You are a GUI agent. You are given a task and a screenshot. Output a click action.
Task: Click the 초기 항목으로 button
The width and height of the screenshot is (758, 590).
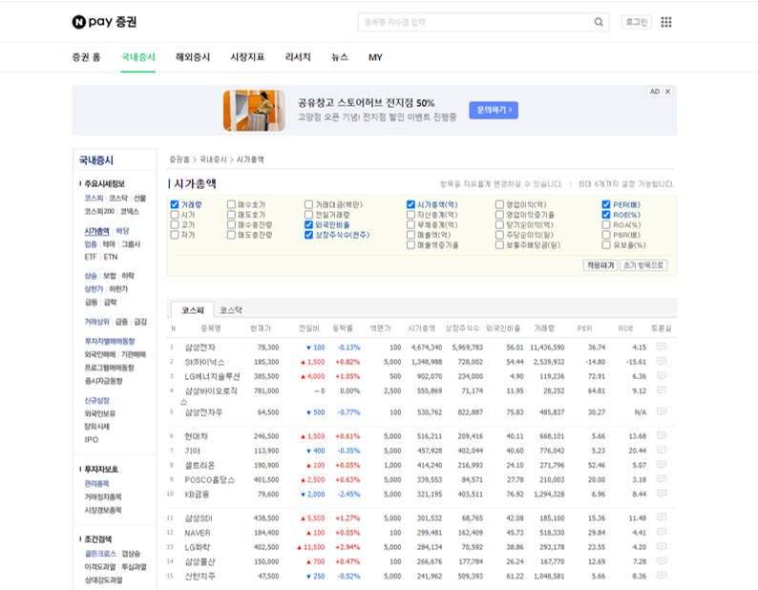(x=643, y=265)
